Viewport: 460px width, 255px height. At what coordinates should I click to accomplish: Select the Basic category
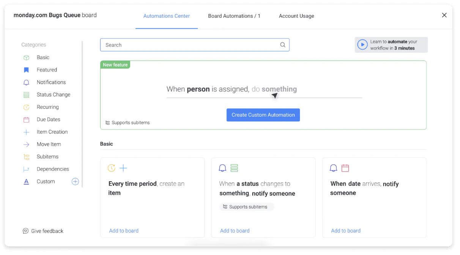[43, 57]
